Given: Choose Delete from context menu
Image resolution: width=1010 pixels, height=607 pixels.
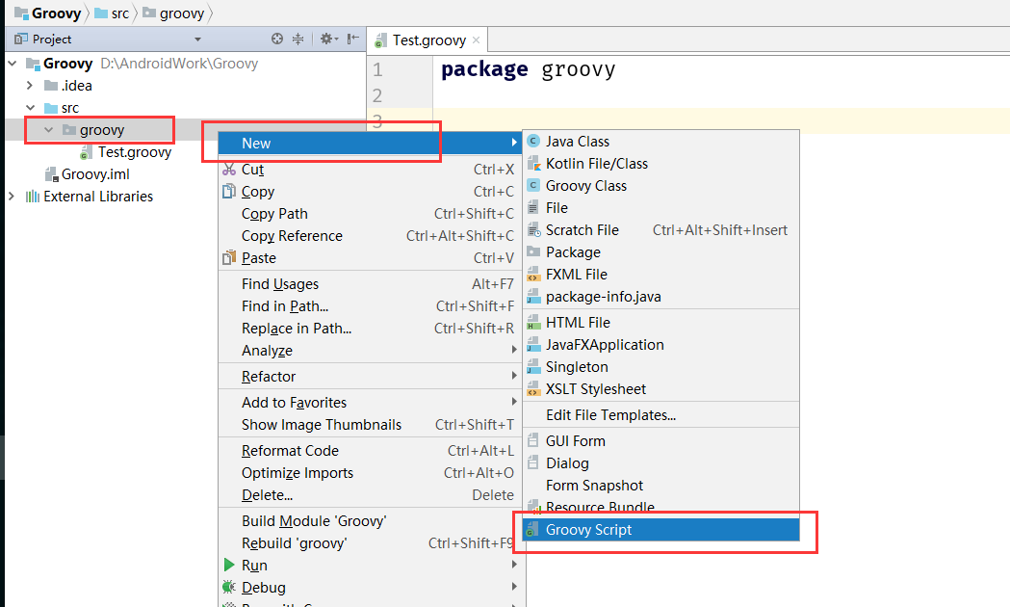Looking at the screenshot, I should (x=370, y=495).
